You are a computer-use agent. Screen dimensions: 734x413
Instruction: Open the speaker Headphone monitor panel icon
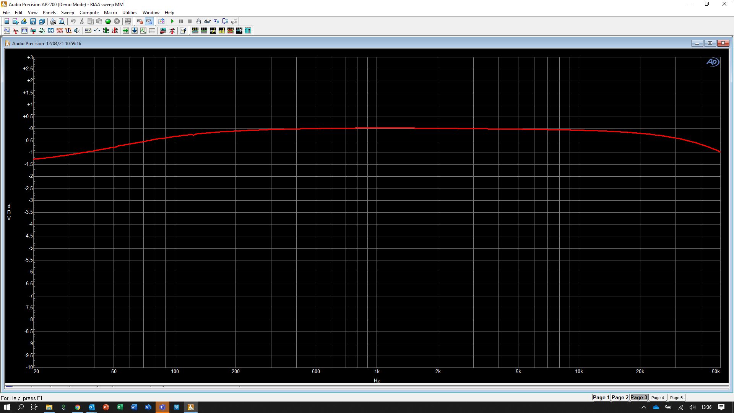tap(77, 31)
